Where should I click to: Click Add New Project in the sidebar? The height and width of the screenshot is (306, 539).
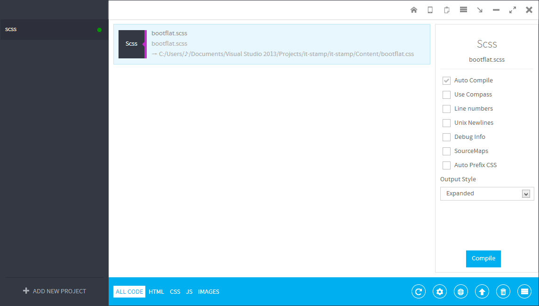tap(55, 291)
